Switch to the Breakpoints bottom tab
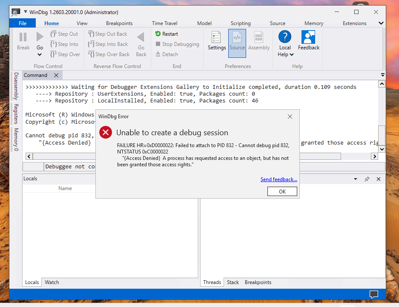This screenshot has width=399, height=307. pyautogui.click(x=258, y=282)
